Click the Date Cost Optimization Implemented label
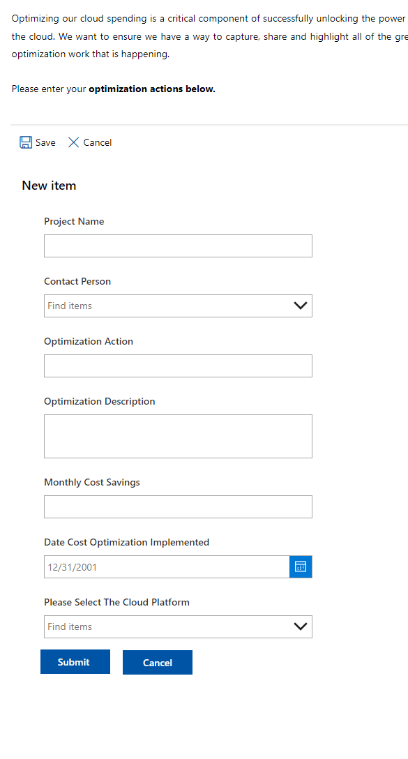This screenshot has height=759, width=408. point(127,542)
